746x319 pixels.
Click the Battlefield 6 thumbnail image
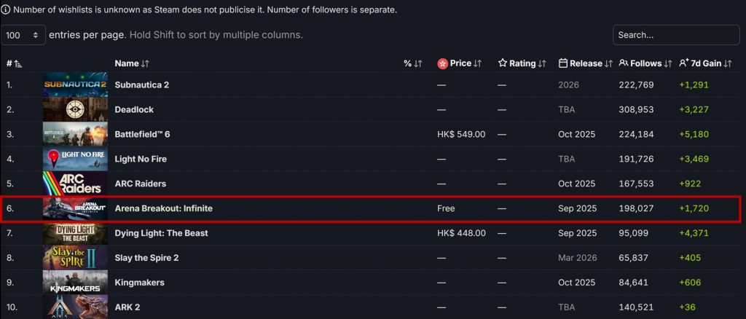75,134
